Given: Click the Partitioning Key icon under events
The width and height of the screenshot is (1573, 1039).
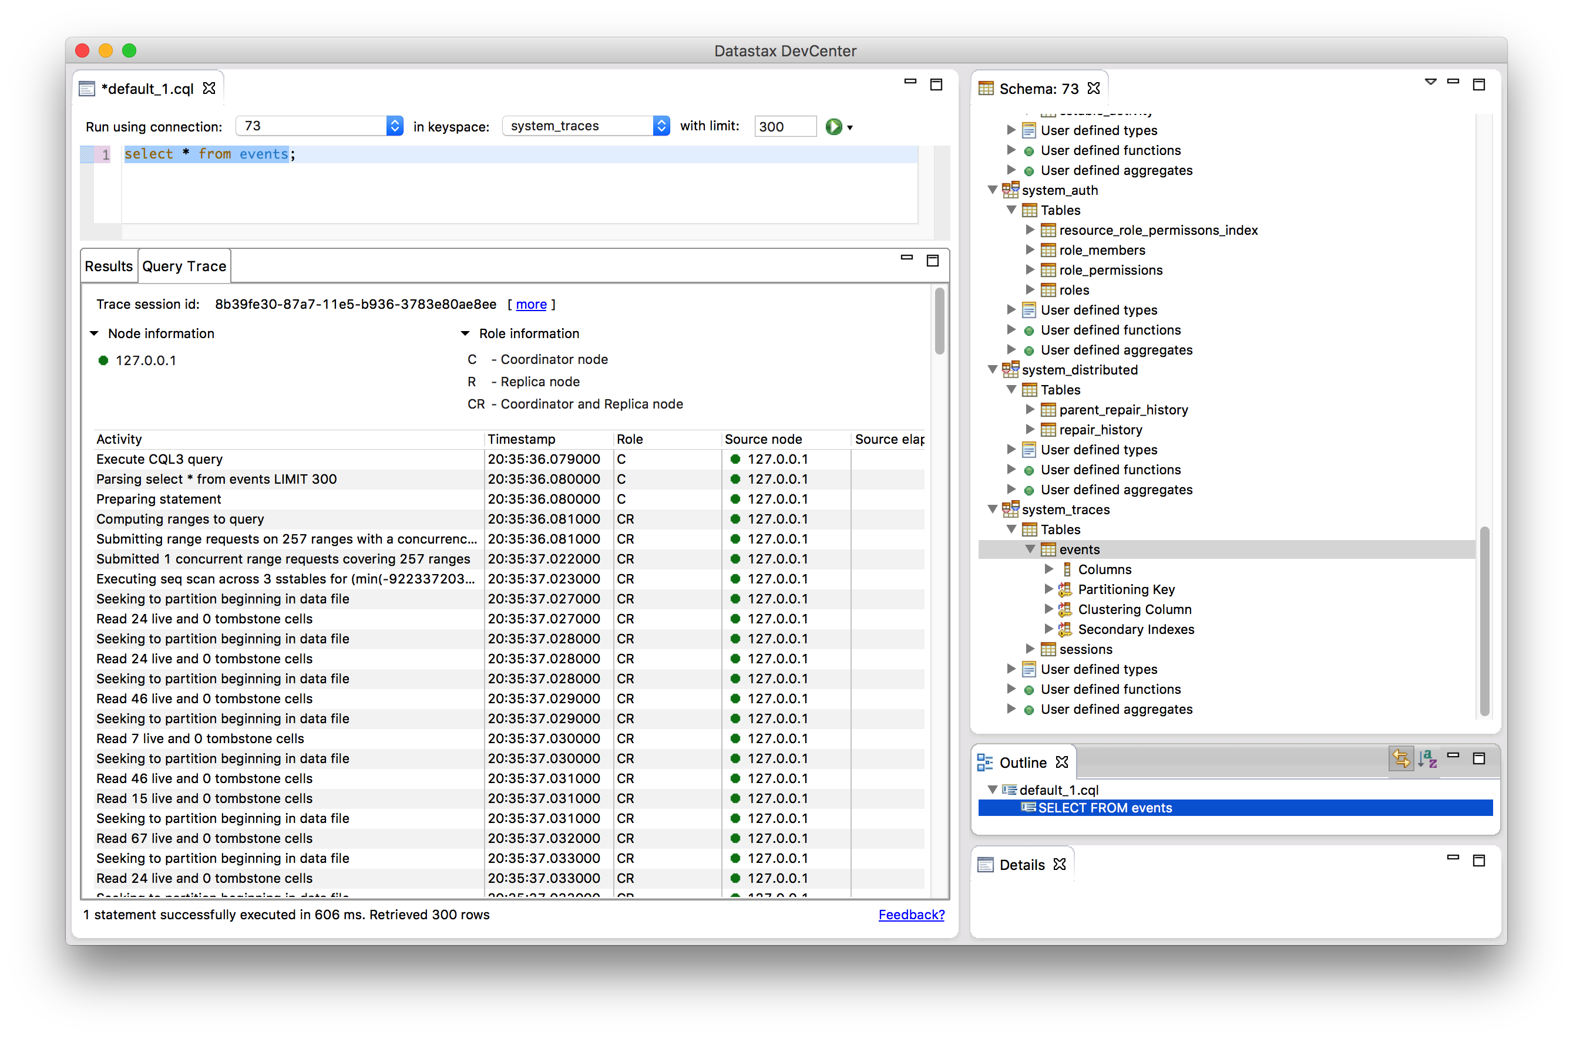Looking at the screenshot, I should pyautogui.click(x=1066, y=589).
